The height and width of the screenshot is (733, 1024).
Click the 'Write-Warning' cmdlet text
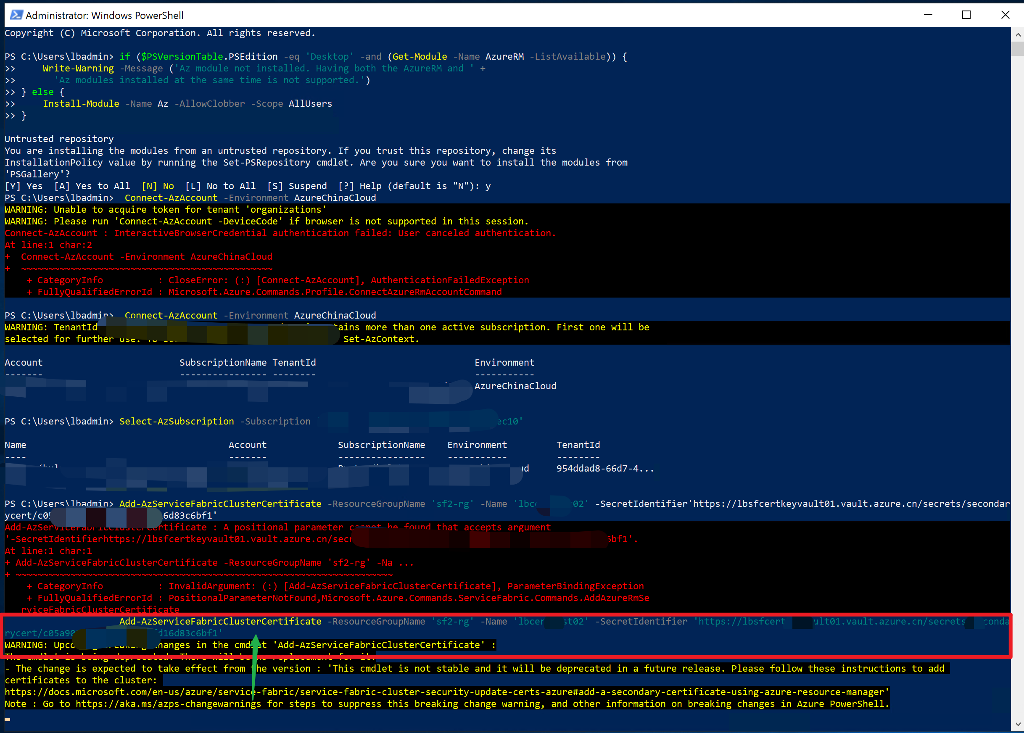tap(78, 68)
